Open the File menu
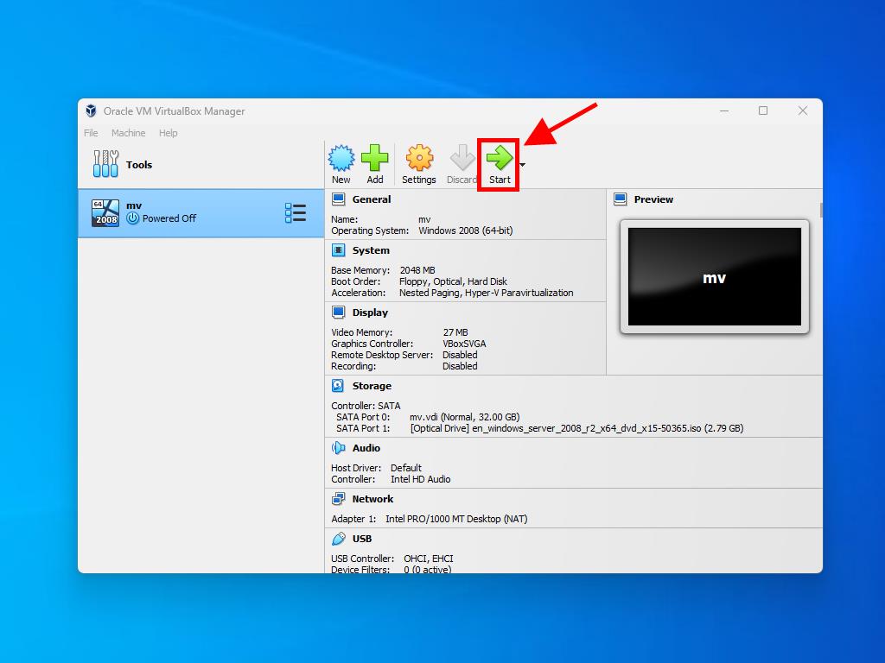 pos(91,133)
